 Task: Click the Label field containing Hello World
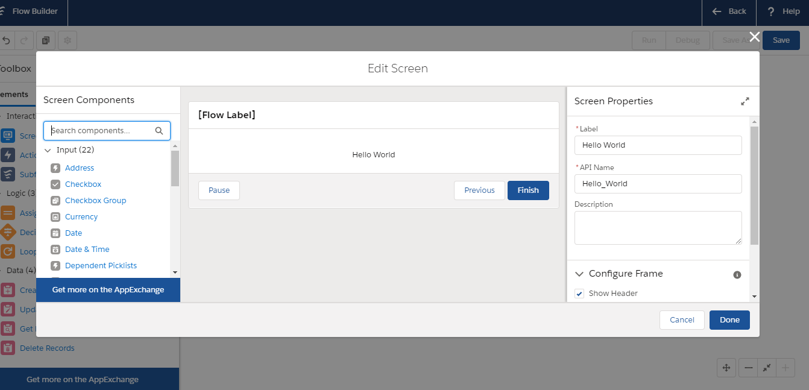pyautogui.click(x=658, y=145)
